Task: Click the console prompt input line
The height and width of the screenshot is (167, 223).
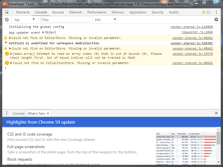Action: coord(111,68)
